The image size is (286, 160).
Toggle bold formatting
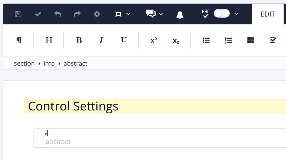(79, 40)
